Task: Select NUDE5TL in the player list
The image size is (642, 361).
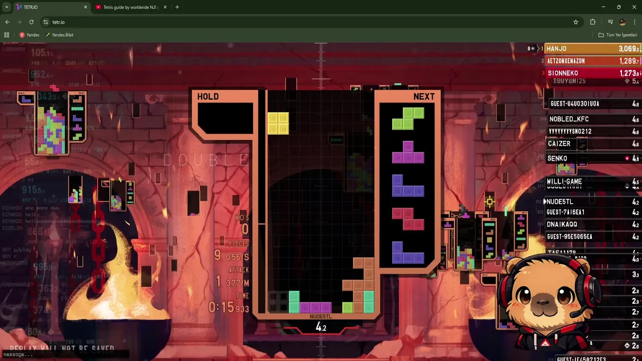Action: click(x=592, y=202)
